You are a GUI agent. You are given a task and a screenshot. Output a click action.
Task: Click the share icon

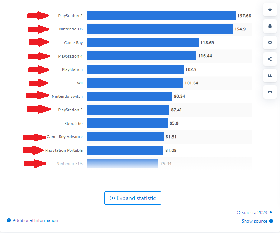[x=270, y=59]
